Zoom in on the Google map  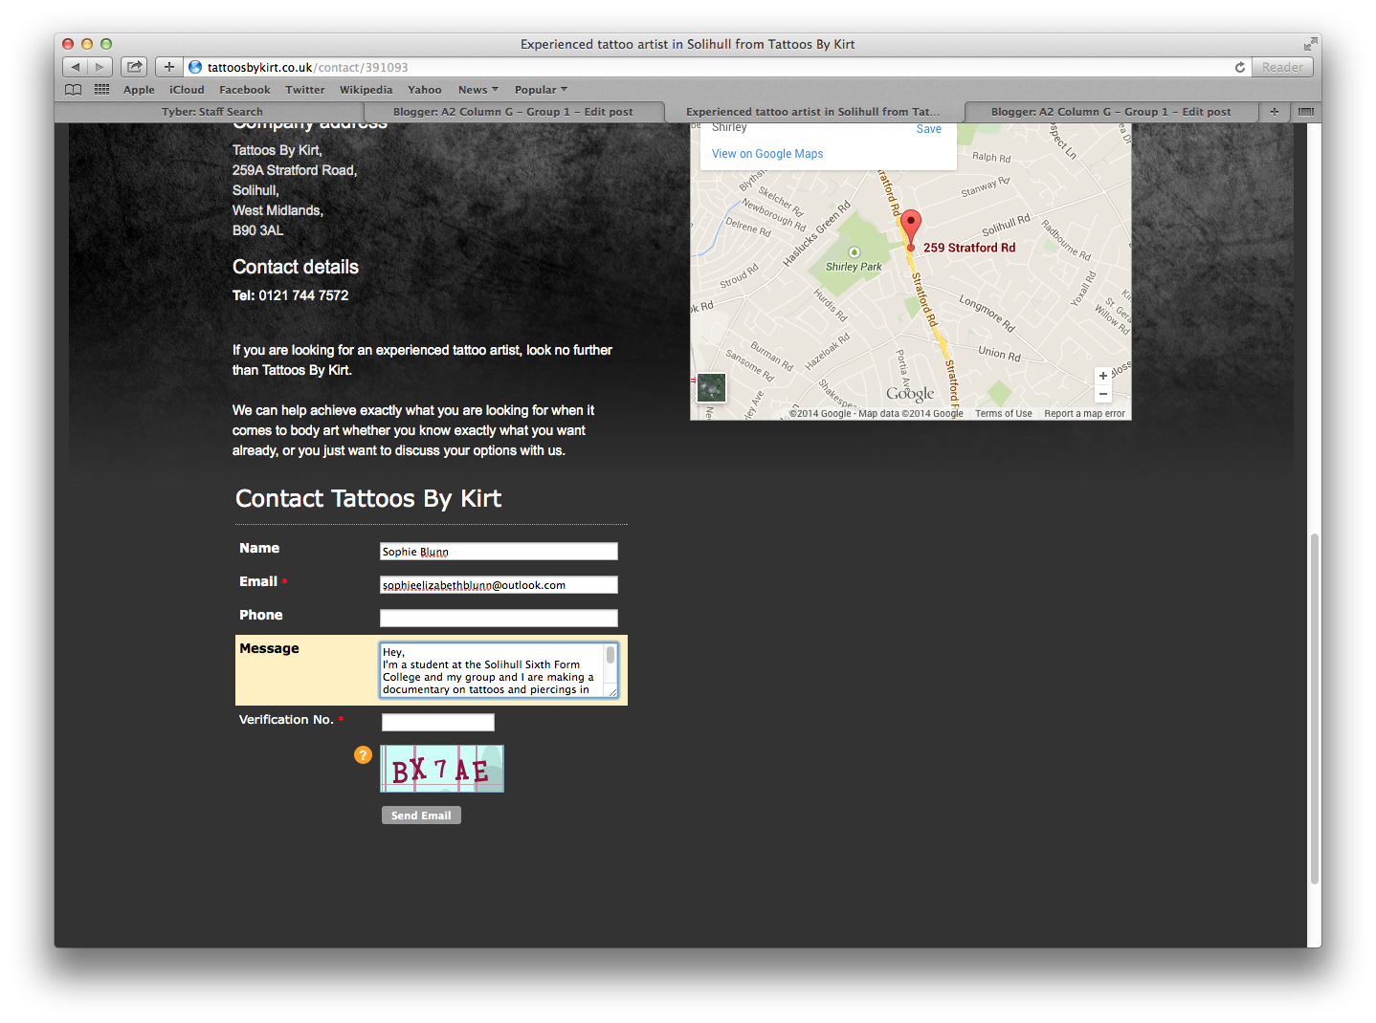[x=1103, y=376]
